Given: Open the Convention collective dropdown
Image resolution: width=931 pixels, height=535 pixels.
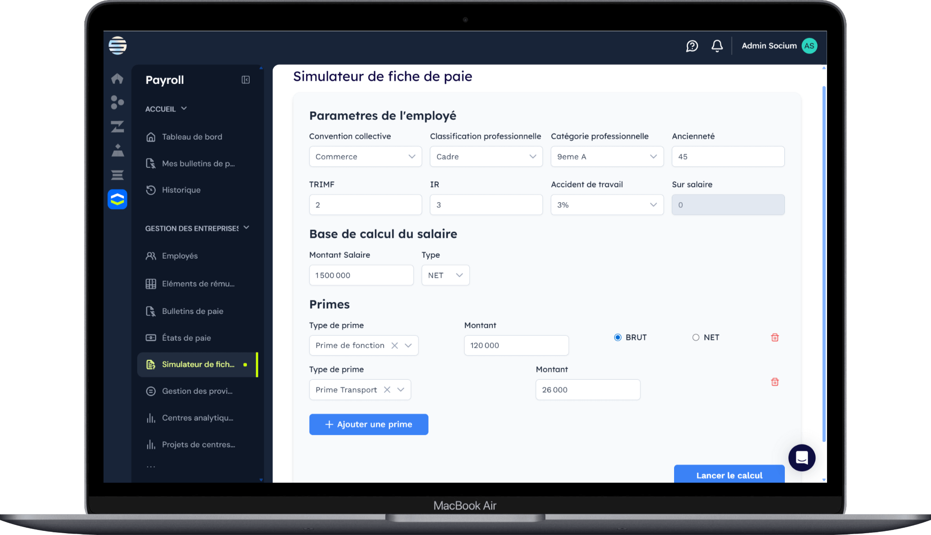Looking at the screenshot, I should (x=365, y=157).
